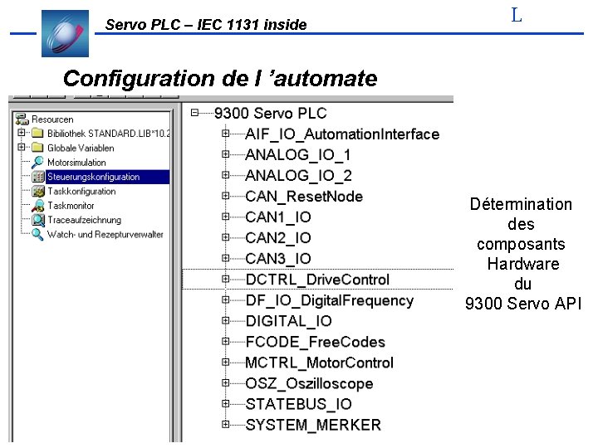Open Watch- und Rezepturverwalter entry
598x448 pixels.
(x=105, y=234)
